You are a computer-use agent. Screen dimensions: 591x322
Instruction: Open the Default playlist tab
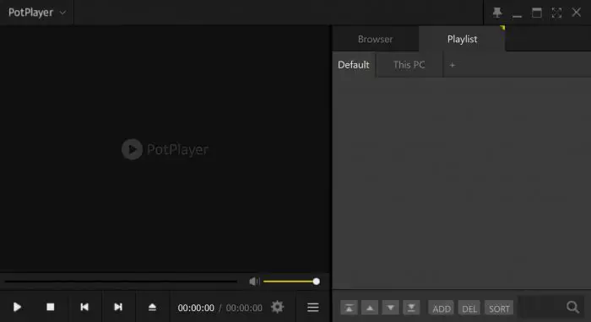point(354,65)
